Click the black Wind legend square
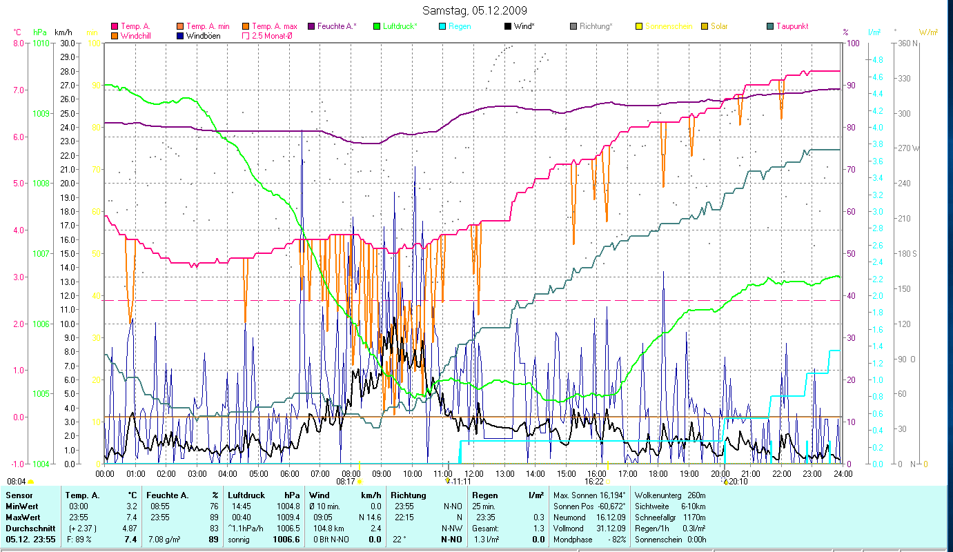The image size is (953, 552). coord(507,26)
